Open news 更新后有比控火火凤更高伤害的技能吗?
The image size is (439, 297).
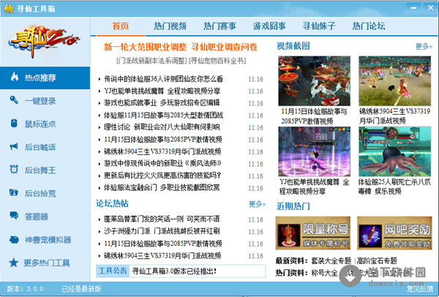[x=162, y=176]
